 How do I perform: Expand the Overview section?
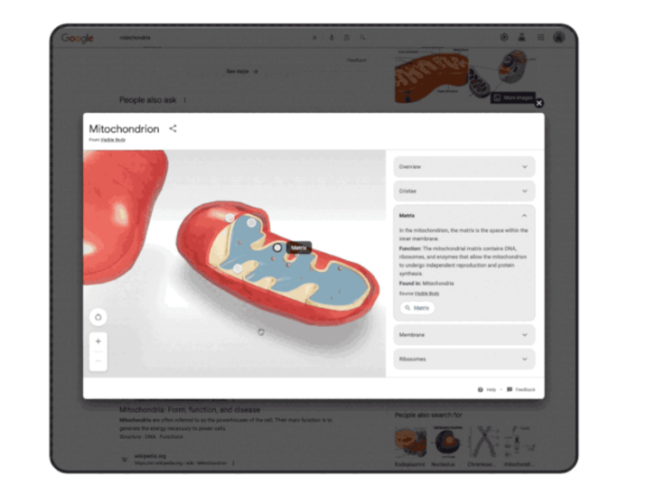tap(464, 167)
